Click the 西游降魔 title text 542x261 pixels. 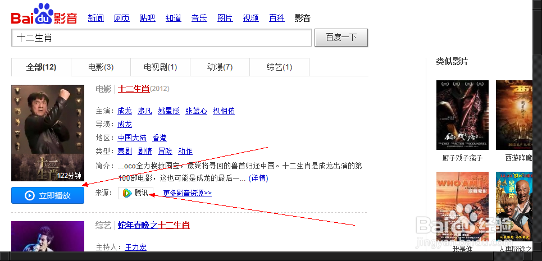(x=519, y=158)
